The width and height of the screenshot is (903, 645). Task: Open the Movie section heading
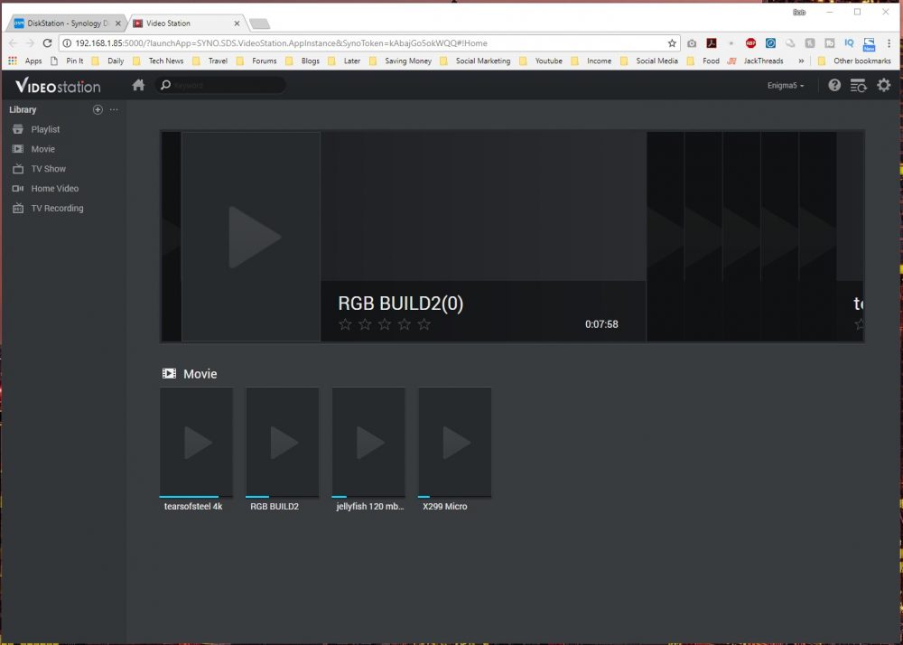[x=200, y=374]
